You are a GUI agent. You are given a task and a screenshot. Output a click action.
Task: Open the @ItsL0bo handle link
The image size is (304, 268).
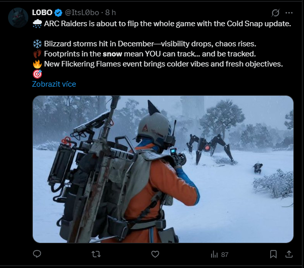click(82, 13)
